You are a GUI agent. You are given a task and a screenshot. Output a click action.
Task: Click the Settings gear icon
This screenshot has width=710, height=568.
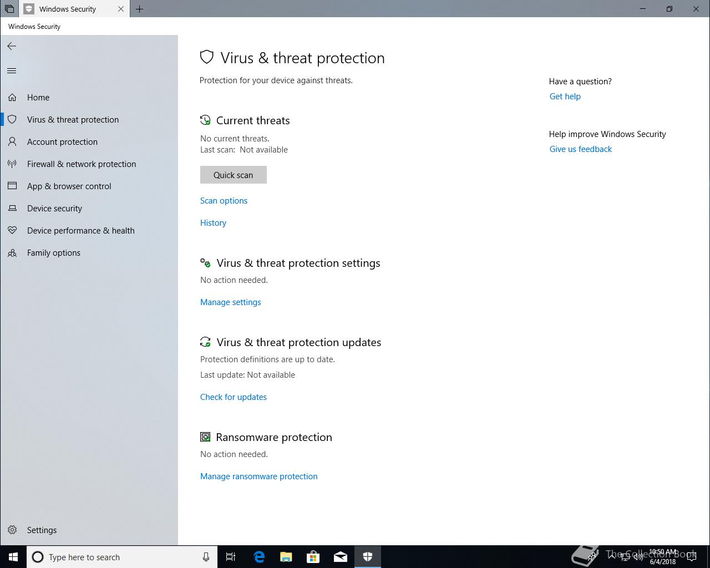(12, 530)
